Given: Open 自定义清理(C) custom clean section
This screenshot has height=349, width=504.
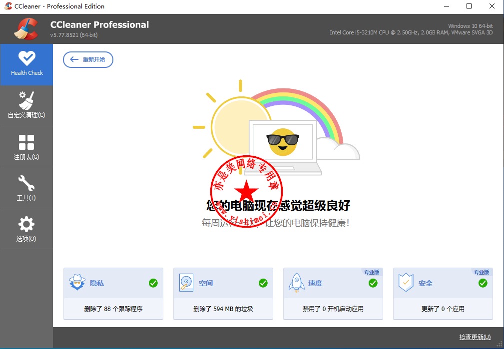Looking at the screenshot, I should 26,105.
